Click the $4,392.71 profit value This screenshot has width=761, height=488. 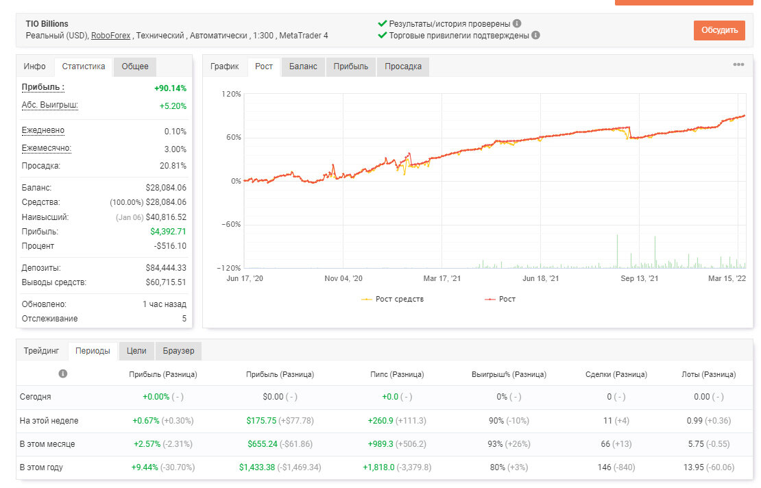pos(168,232)
